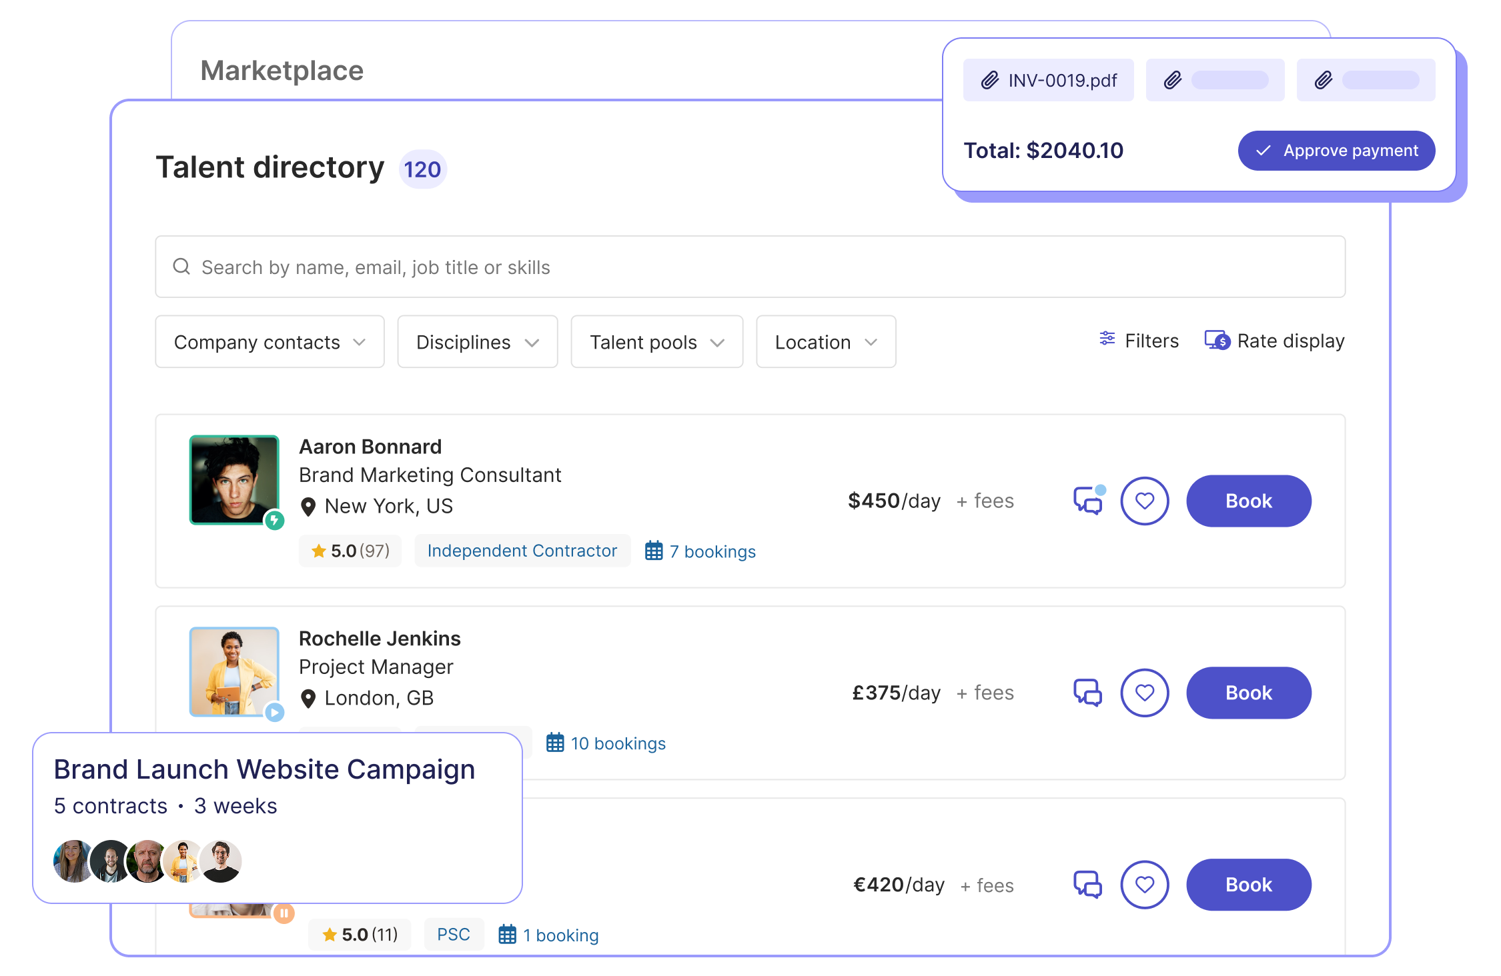Viewport: 1501px width, 976px height.
Task: Open chat with Rochelle Jenkins
Action: (x=1087, y=693)
